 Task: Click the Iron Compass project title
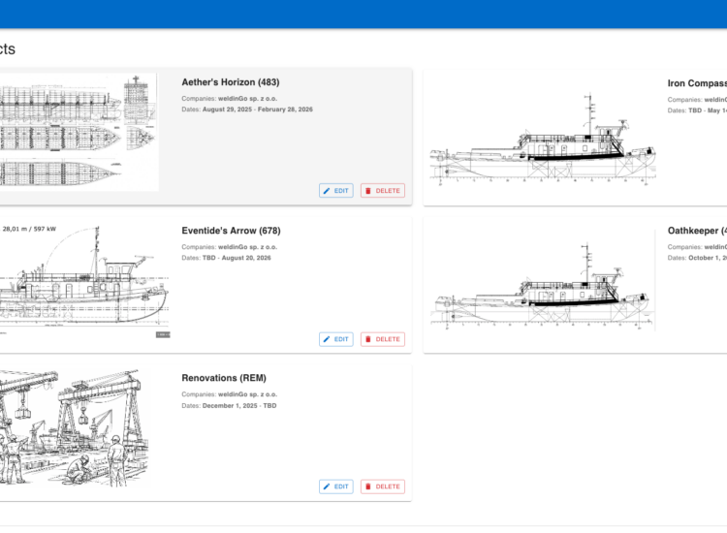pos(697,83)
